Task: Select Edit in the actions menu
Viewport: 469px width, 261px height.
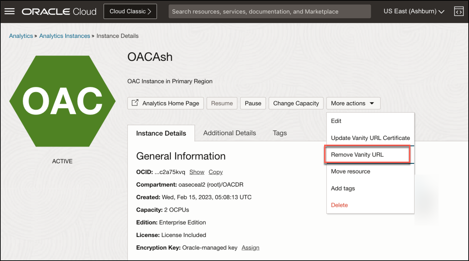Action: 336,121
